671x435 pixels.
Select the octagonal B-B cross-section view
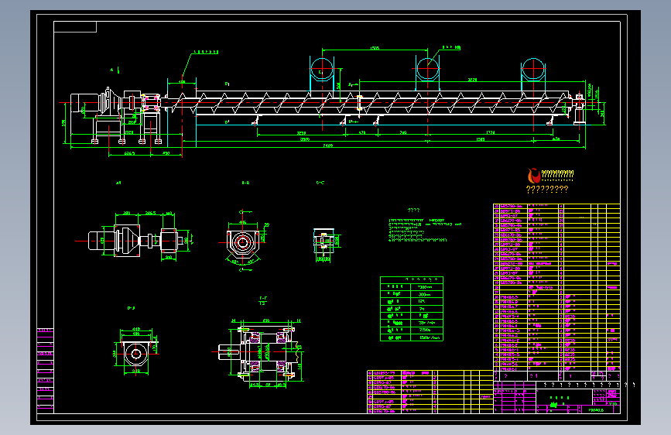pos(243,242)
